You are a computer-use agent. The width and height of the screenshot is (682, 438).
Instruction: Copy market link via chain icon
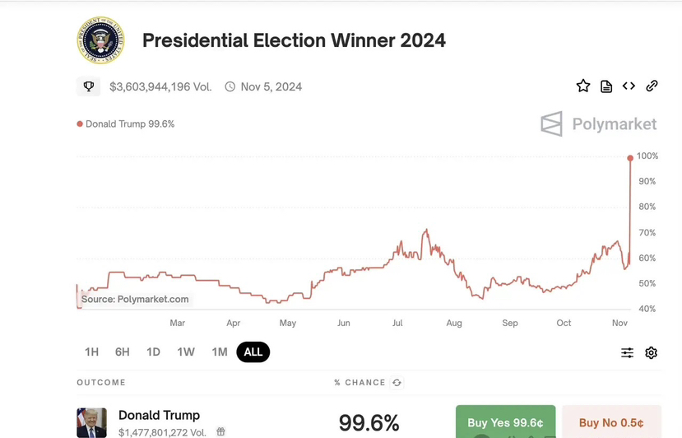[652, 86]
